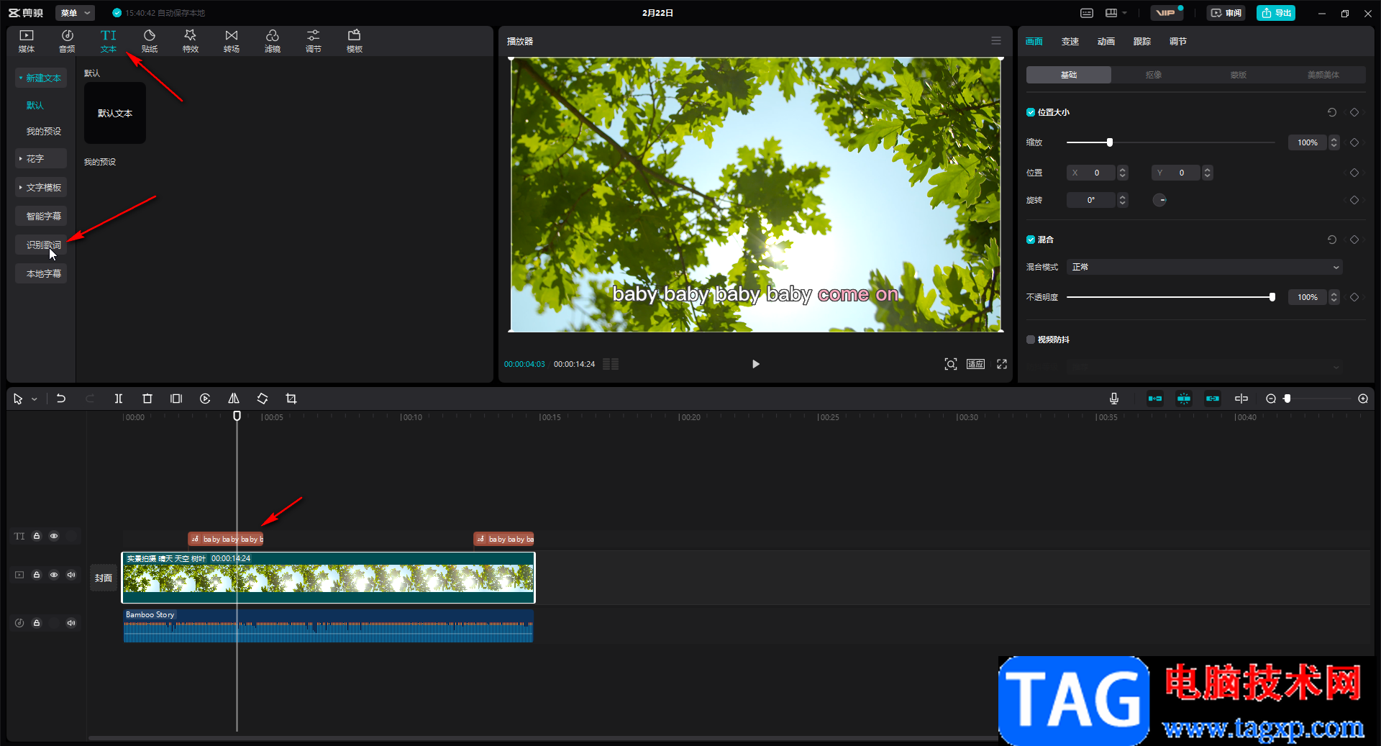The width and height of the screenshot is (1381, 746).
Task: Open the 混合模式 正常 dropdown
Action: click(x=1204, y=267)
